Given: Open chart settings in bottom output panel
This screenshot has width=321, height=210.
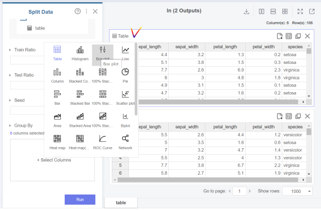Looking at the screenshot, I should click(289, 116).
